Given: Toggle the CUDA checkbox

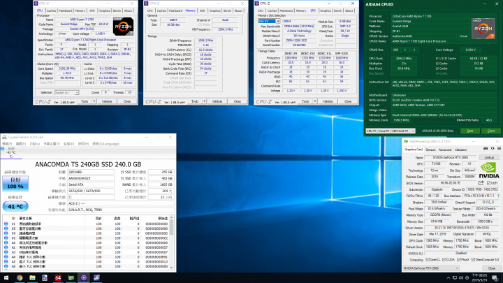Looking at the screenshot, I should click(444, 260).
